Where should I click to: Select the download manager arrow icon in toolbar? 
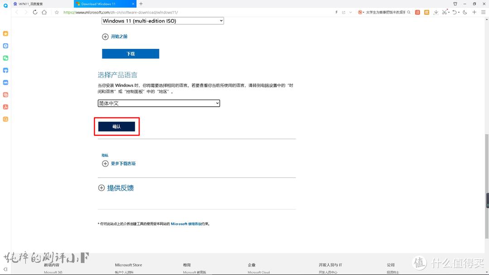pyautogui.click(x=436, y=13)
